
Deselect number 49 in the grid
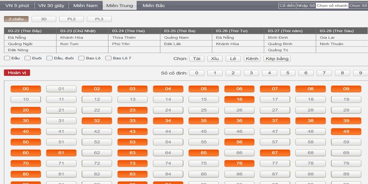click(x=346, y=131)
